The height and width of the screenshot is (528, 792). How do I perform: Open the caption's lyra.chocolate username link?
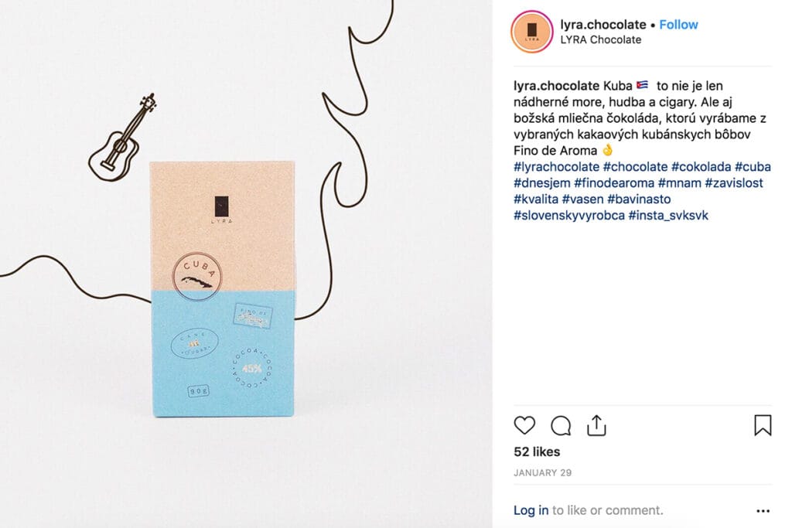[556, 86]
